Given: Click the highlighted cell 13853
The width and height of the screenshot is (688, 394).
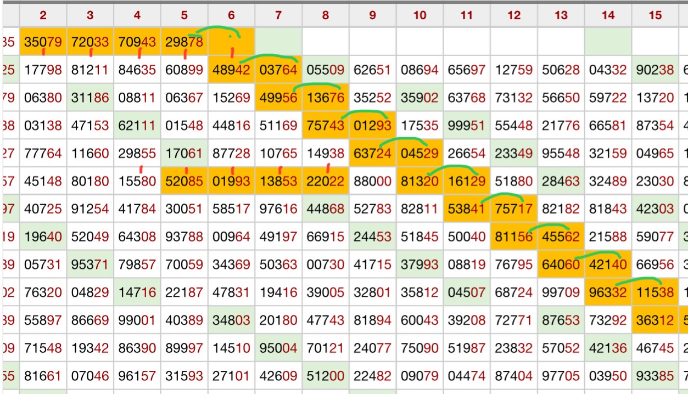Looking at the screenshot, I should [278, 181].
